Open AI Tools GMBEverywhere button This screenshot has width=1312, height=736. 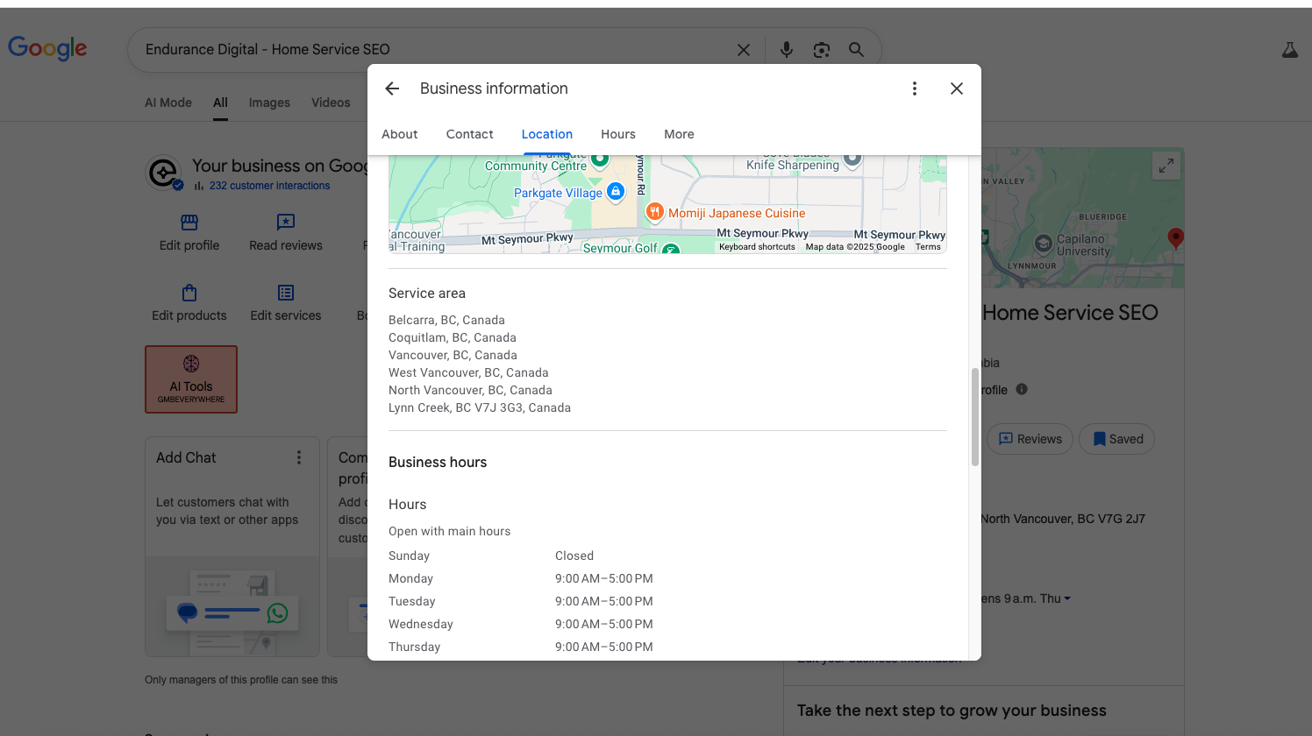tap(191, 379)
